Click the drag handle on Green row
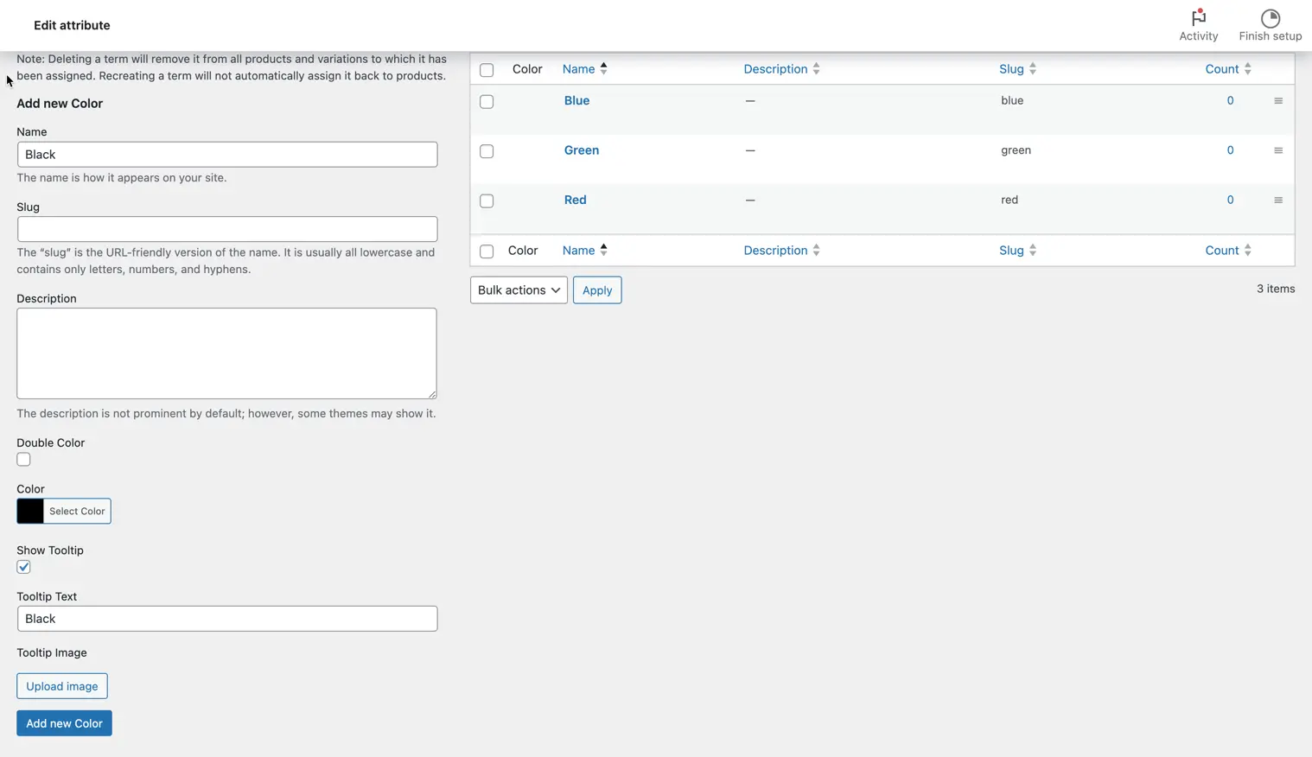The image size is (1312, 757). (1277, 150)
